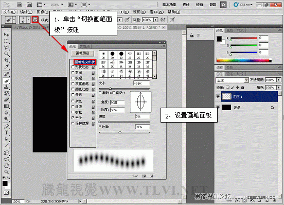Click the lock position icon in Layers
This screenshot has height=205, width=284.
point(238,88)
